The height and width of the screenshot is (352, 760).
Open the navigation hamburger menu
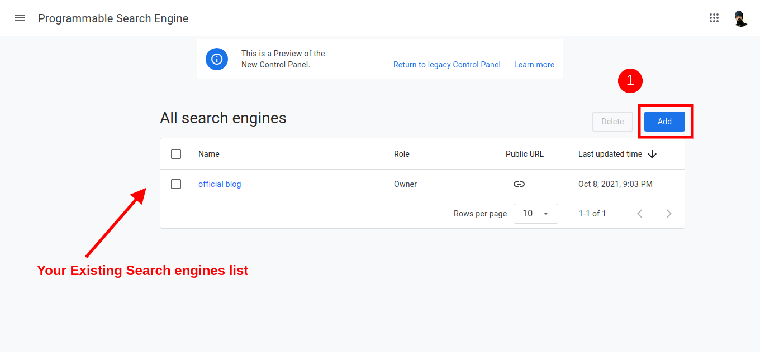[x=20, y=18]
